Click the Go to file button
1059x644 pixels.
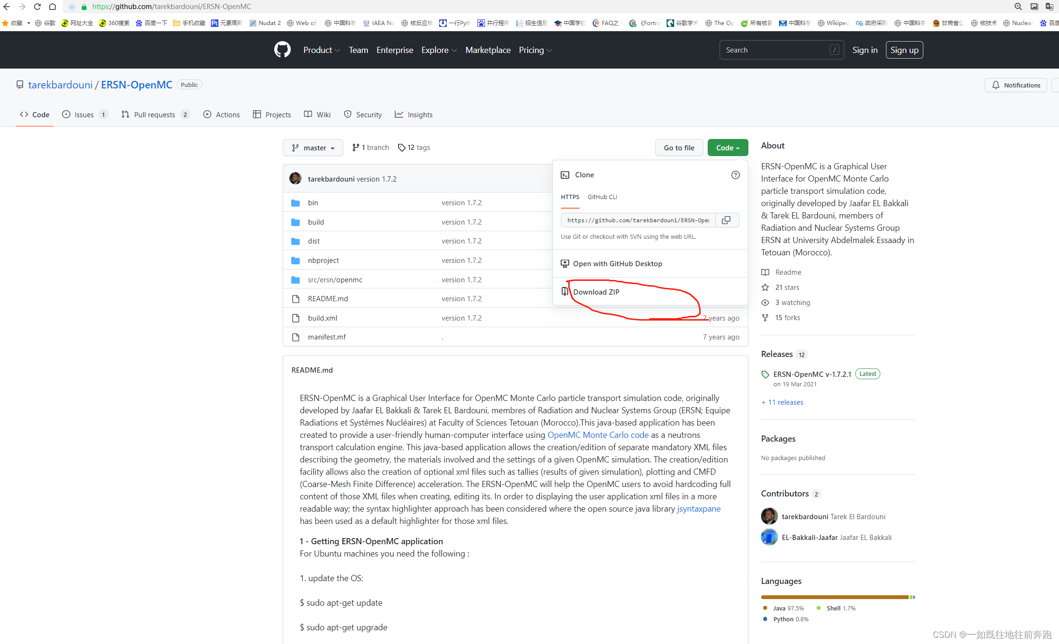click(x=679, y=148)
